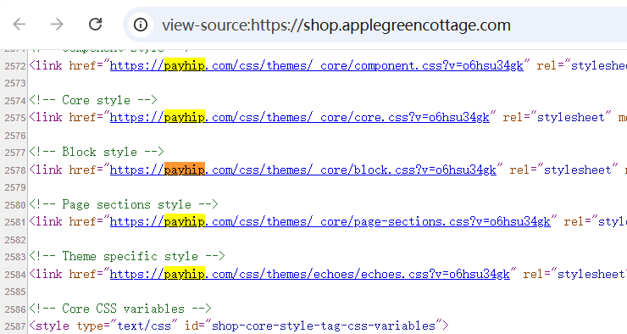Open the echoes.css stylesheet link
Viewport: 627px width, 334px height.
tap(310, 274)
